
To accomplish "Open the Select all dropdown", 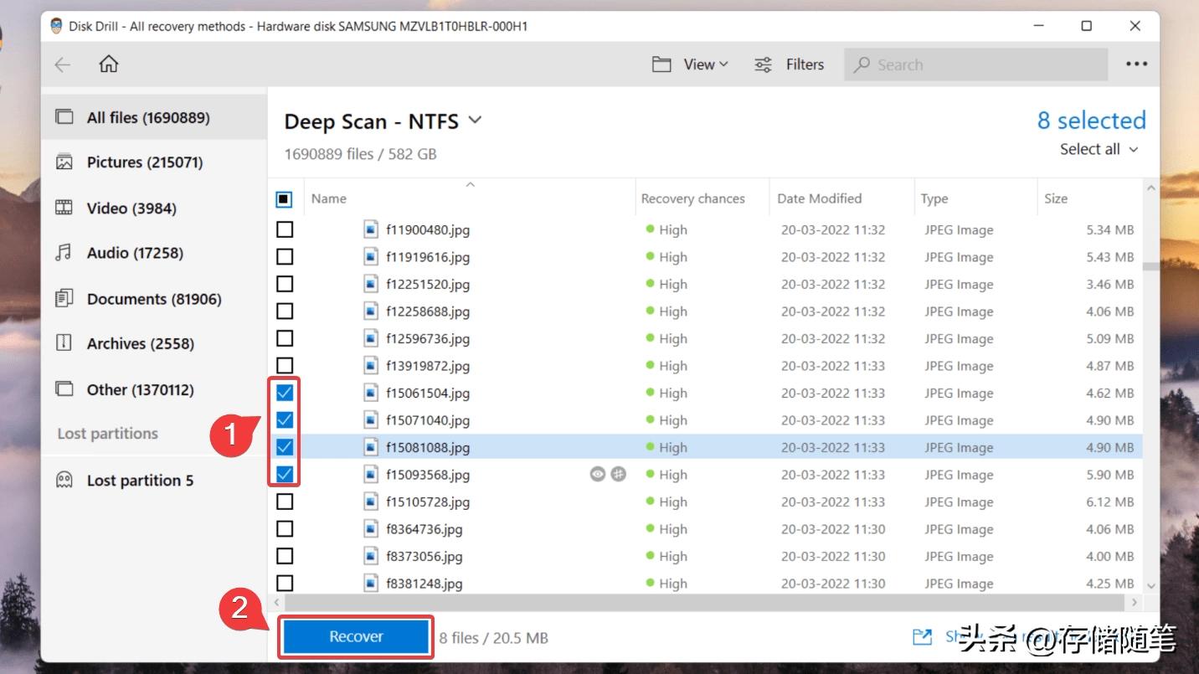I will [1099, 149].
